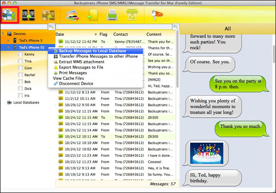Click the key registration toolbar icon
This screenshot has width=276, height=193.
tap(156, 15)
